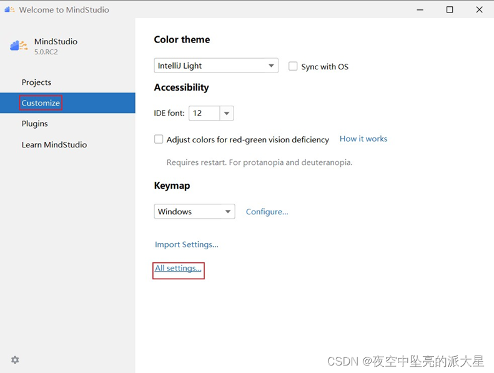
Task: Click the 'Requires restart' note text
Action: [x=259, y=162]
